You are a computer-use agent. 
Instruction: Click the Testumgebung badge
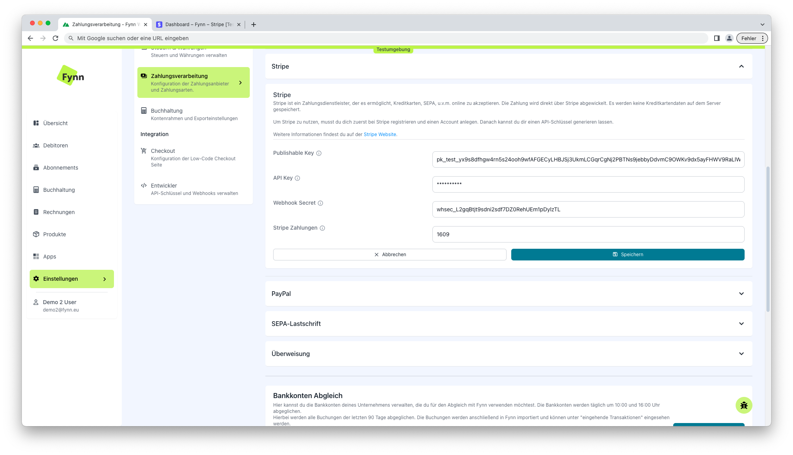coord(393,50)
